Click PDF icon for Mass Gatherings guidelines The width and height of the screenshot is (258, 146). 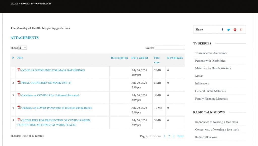(19, 70)
